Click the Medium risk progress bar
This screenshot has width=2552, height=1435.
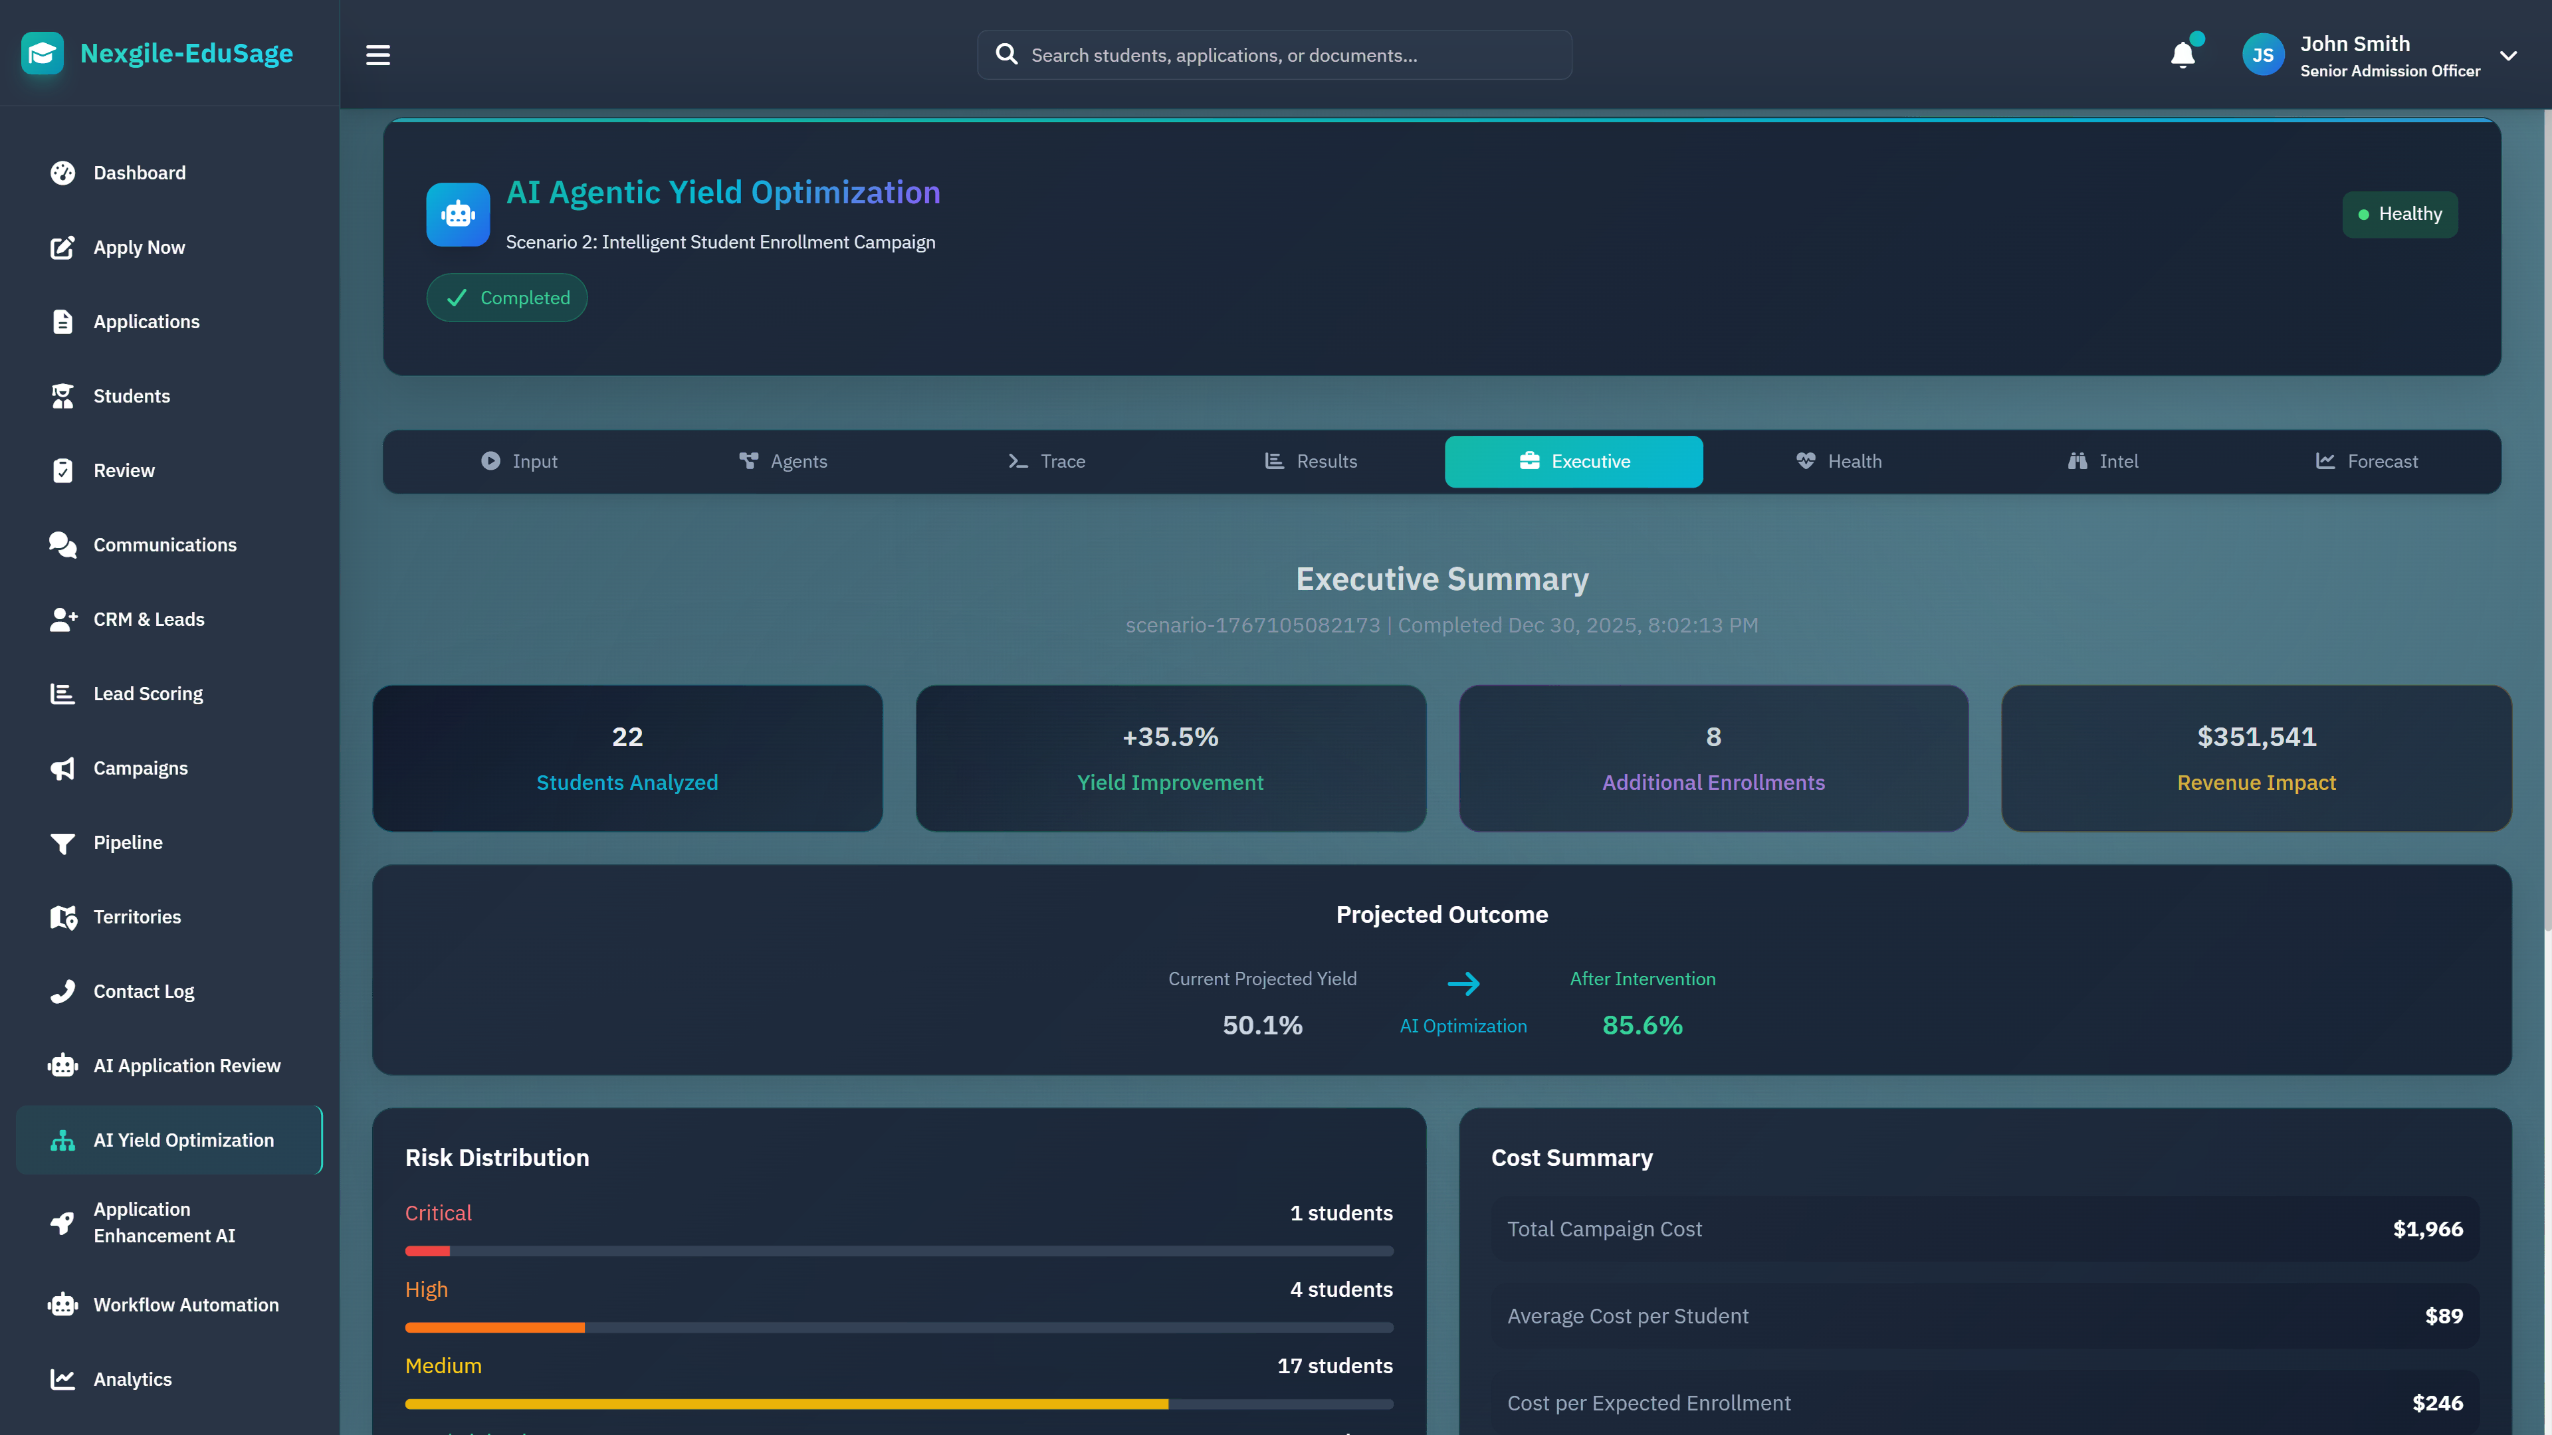point(899,1403)
